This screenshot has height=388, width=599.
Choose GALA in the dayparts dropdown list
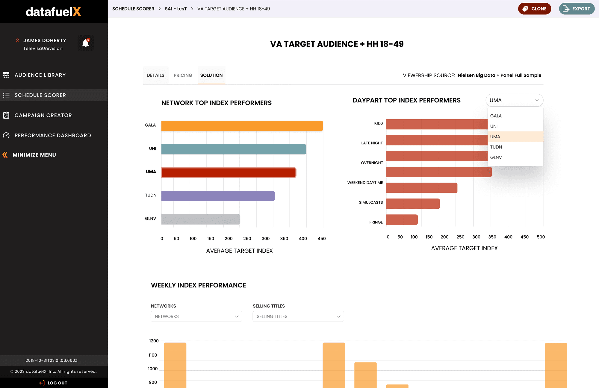pyautogui.click(x=515, y=116)
